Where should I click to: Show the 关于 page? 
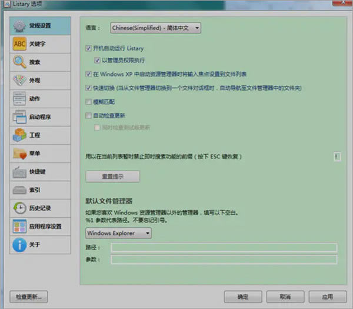40,245
